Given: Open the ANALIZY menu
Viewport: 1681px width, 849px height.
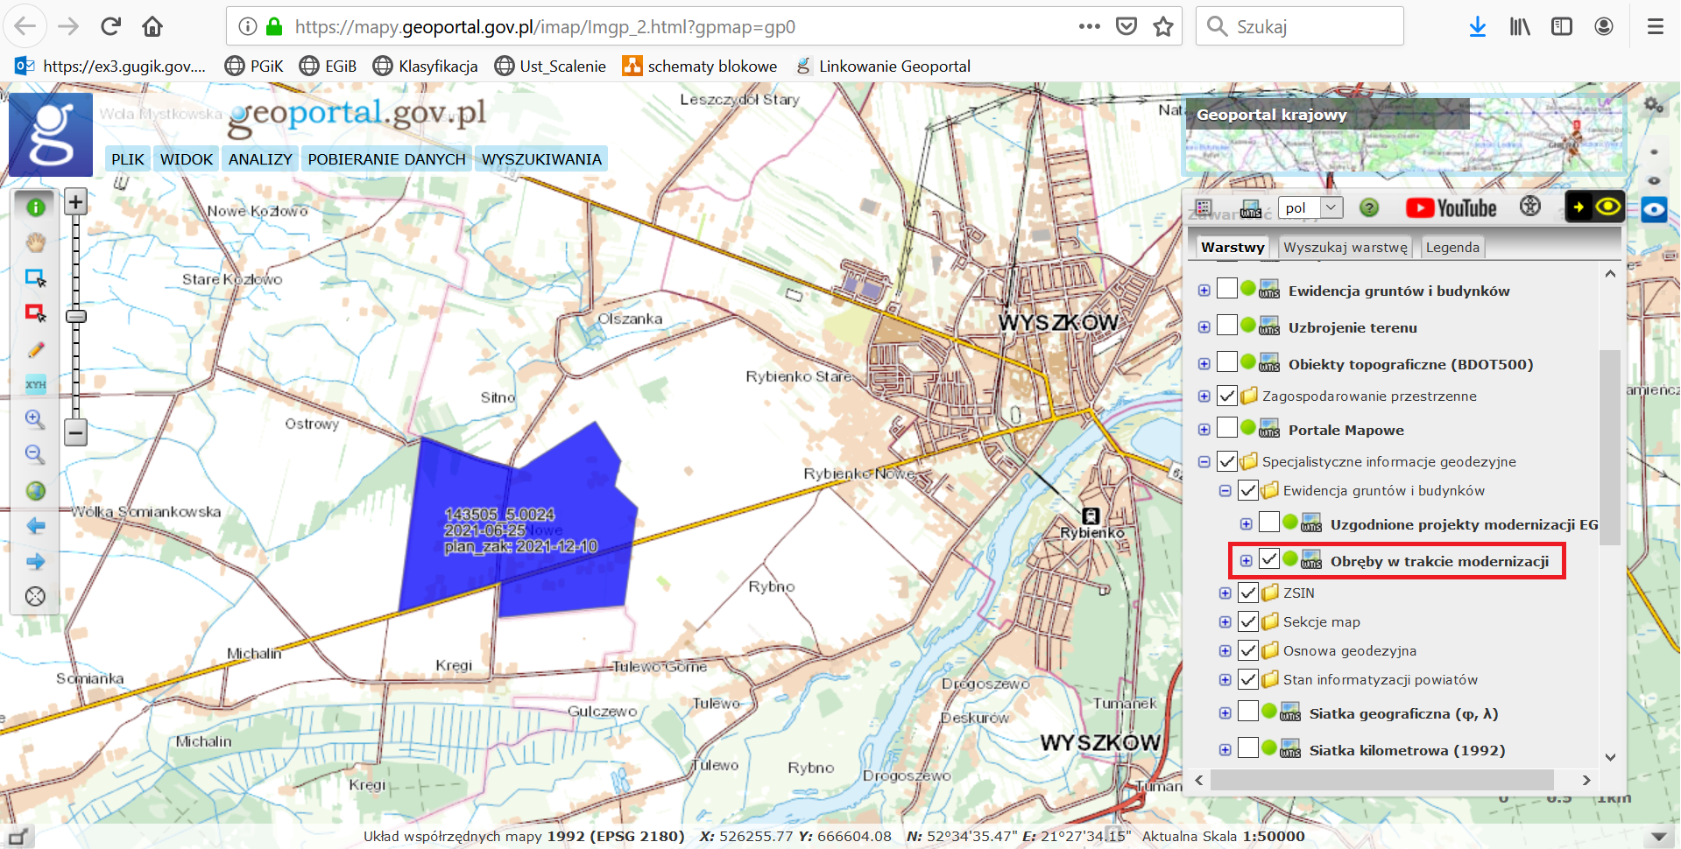Looking at the screenshot, I should tap(260, 159).
